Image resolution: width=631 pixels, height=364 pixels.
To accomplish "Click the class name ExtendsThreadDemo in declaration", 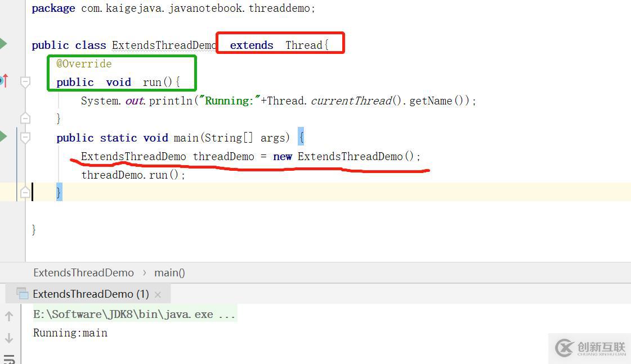I will (164, 45).
